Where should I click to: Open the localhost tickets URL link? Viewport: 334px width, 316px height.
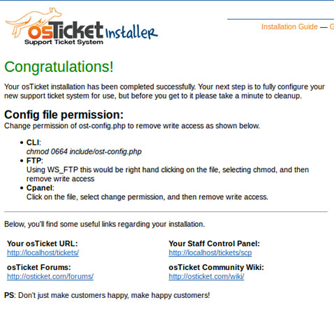43,253
